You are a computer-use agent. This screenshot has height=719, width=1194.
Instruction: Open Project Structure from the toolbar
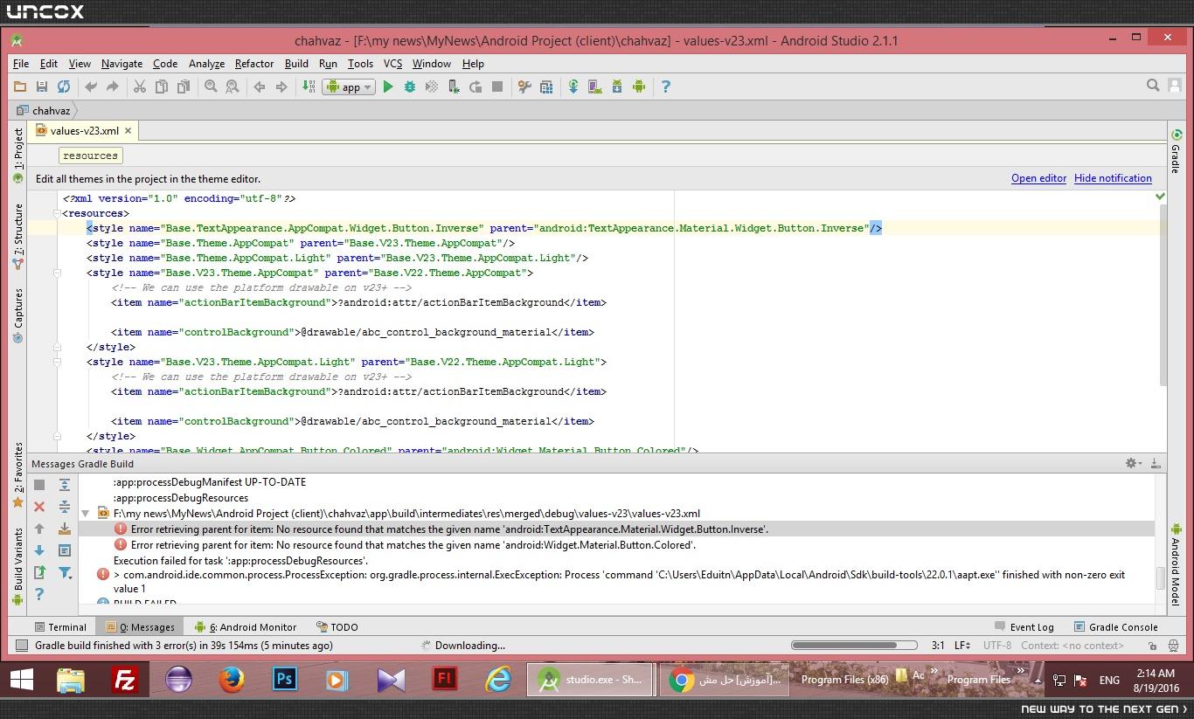[x=546, y=86]
